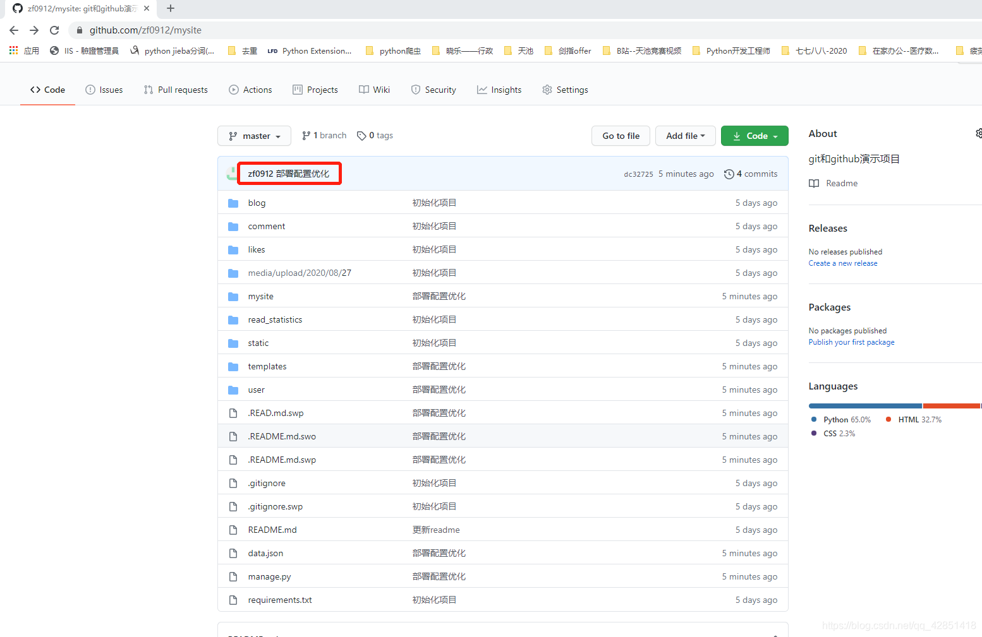Expand the Add file dropdown
Image resolution: width=982 pixels, height=637 pixels.
coord(686,136)
